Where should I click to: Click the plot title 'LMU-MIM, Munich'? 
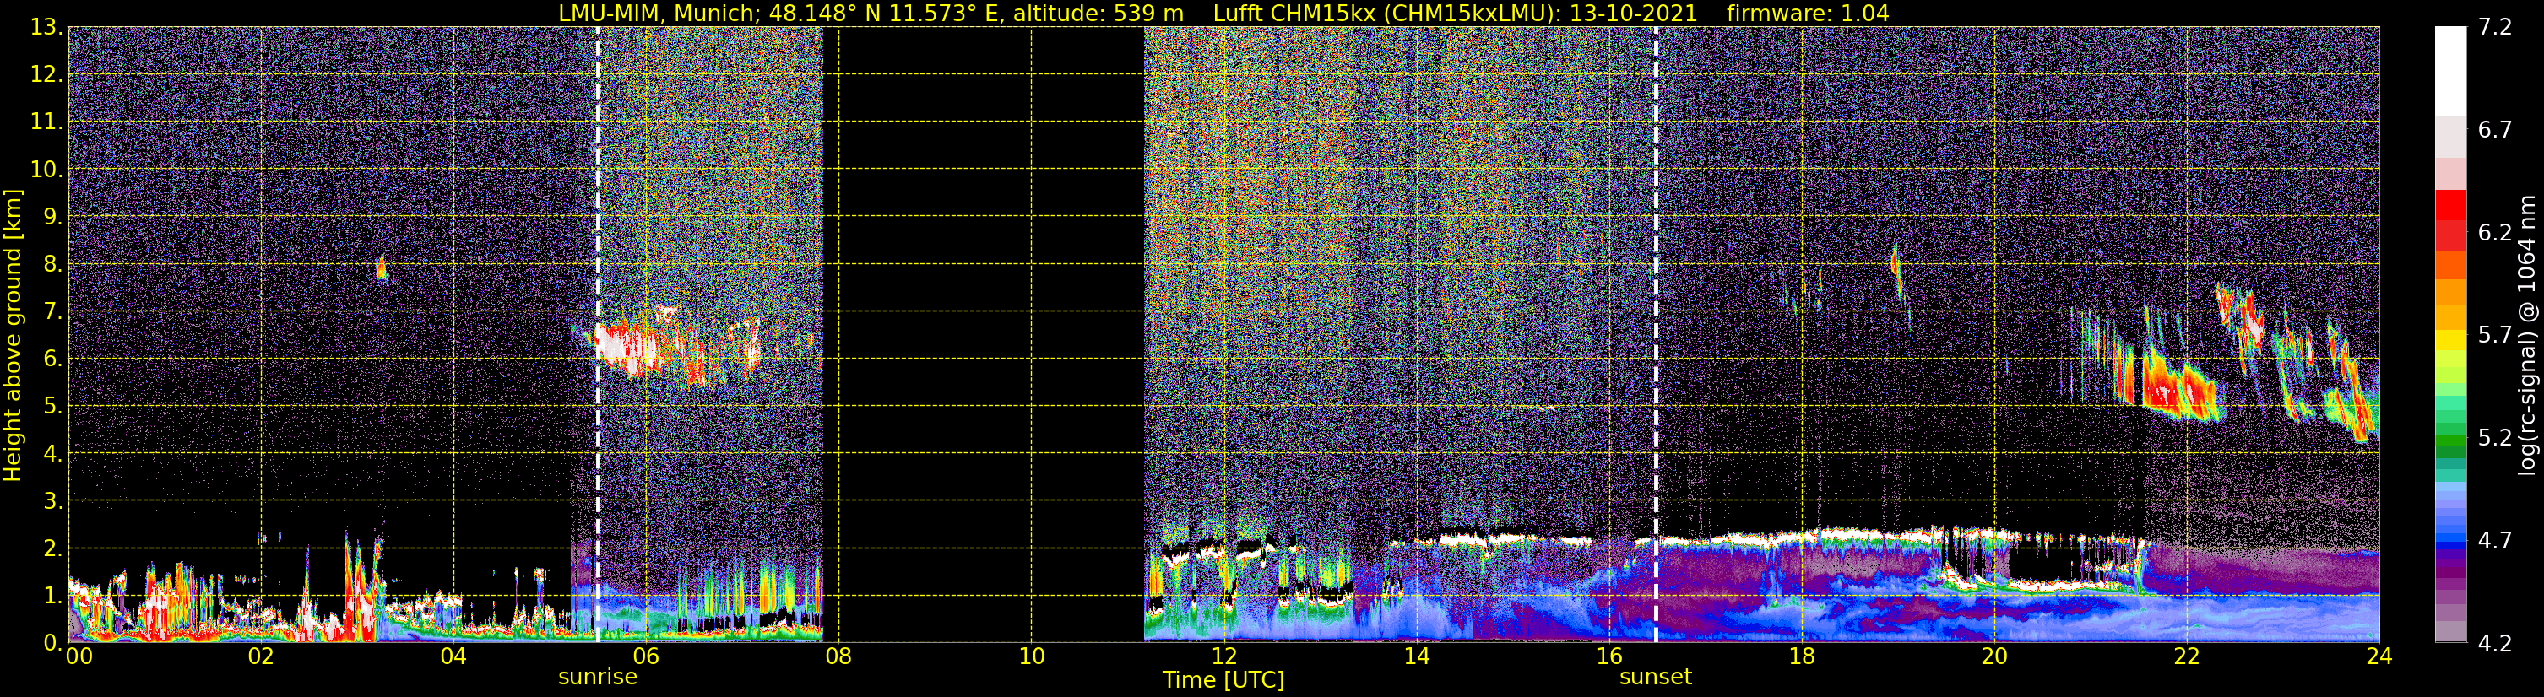point(659,13)
